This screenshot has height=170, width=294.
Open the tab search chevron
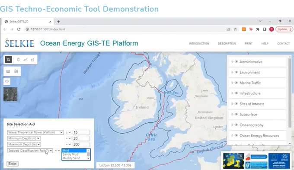click(x=260, y=21)
